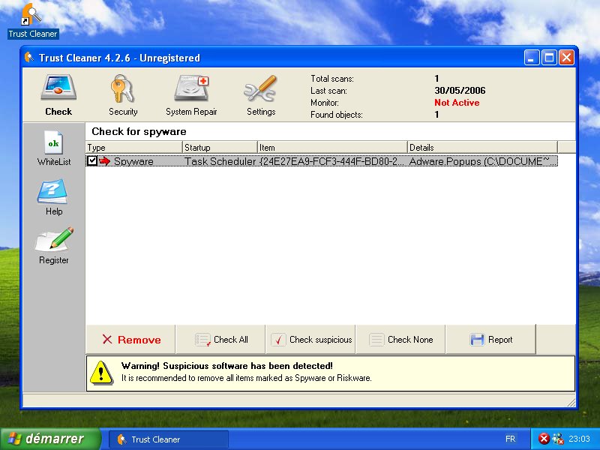This screenshot has width=600, height=450.
Task: Close the Trust Cleaner window
Action: click(x=566, y=58)
